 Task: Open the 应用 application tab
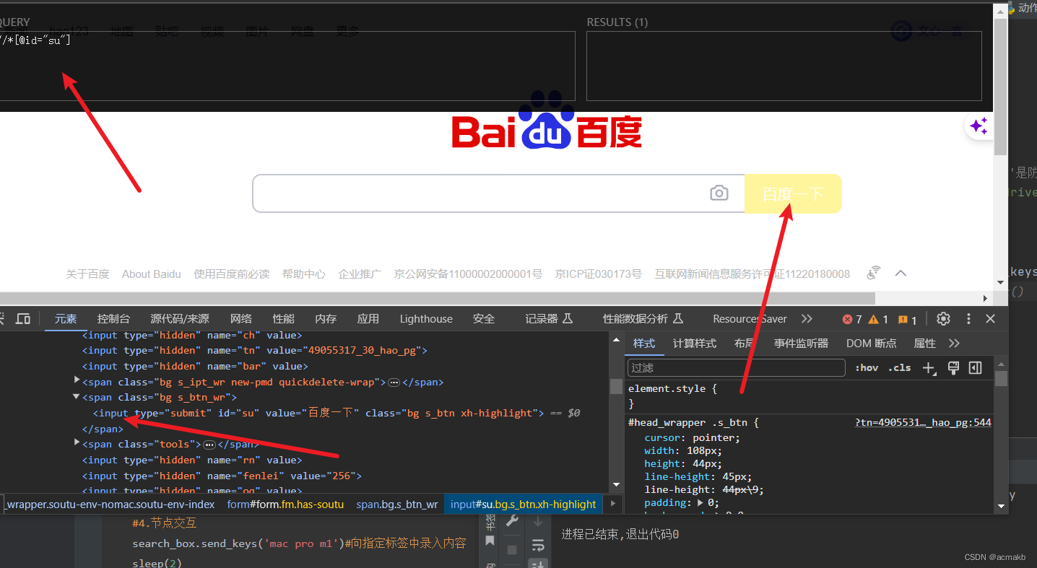(x=368, y=319)
